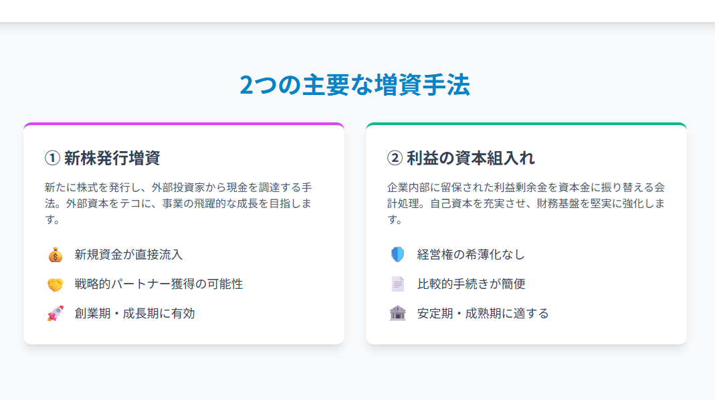Image resolution: width=715 pixels, height=400 pixels.
Task: Click the money bag icon
Action: point(55,254)
